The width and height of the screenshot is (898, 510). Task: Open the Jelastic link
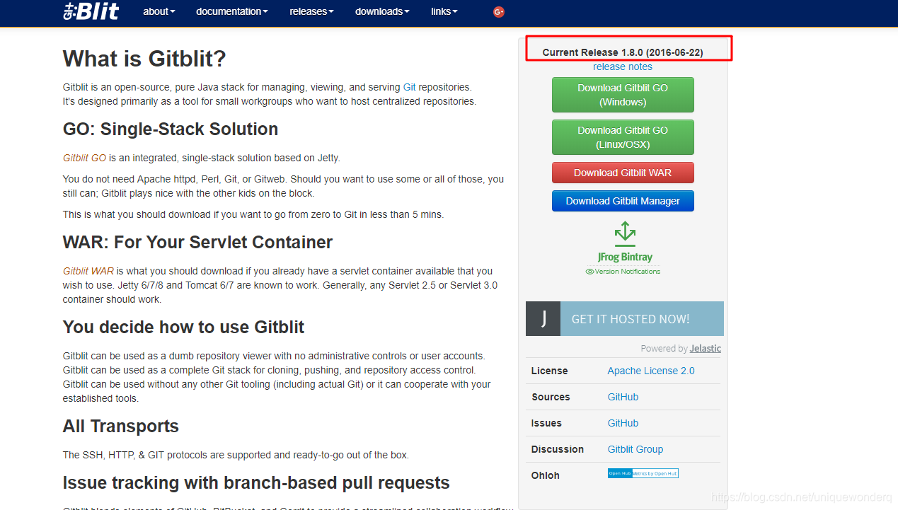(x=706, y=348)
